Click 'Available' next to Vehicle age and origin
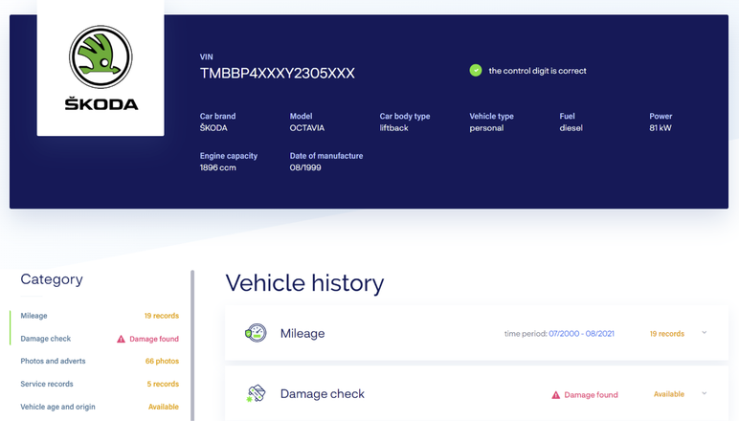The height and width of the screenshot is (421, 739). click(x=164, y=407)
